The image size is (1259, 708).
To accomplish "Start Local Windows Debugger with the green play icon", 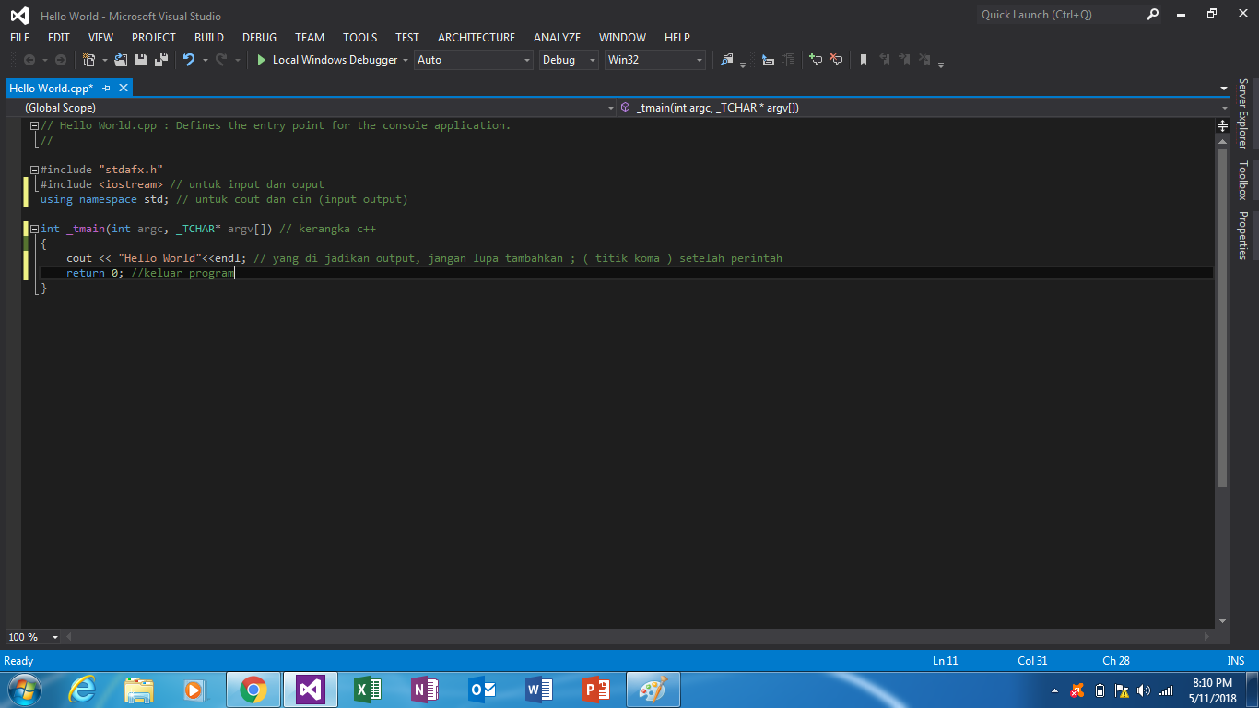I will click(x=262, y=60).
